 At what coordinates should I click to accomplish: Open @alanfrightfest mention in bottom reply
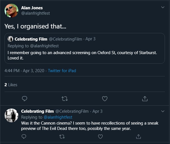pos(58,117)
